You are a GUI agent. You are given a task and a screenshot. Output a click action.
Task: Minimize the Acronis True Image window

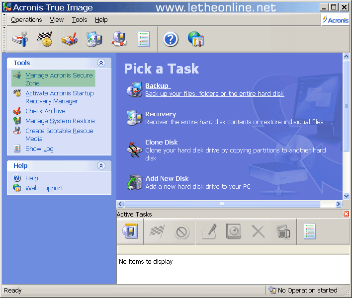pyautogui.click(x=324, y=7)
